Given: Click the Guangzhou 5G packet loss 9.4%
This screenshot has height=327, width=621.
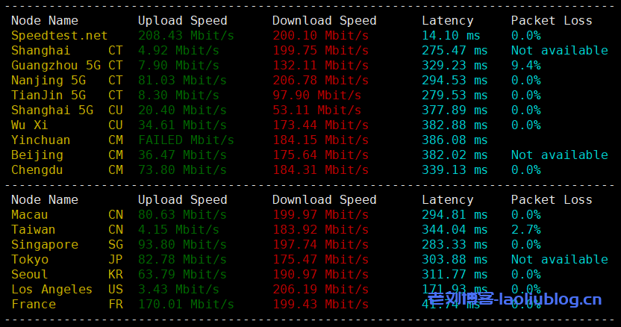Looking at the screenshot, I should pyautogui.click(x=526, y=66).
